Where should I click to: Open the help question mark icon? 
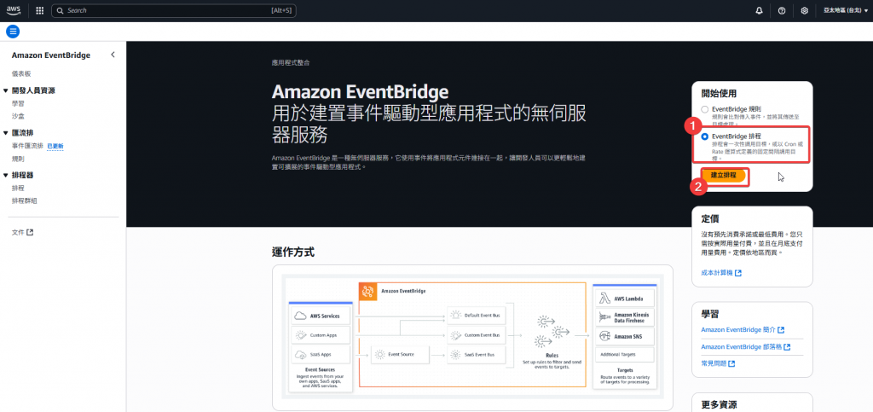(782, 10)
